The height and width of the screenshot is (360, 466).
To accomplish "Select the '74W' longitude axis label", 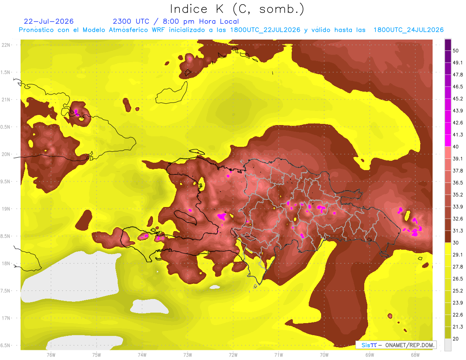I will (x=142, y=355).
